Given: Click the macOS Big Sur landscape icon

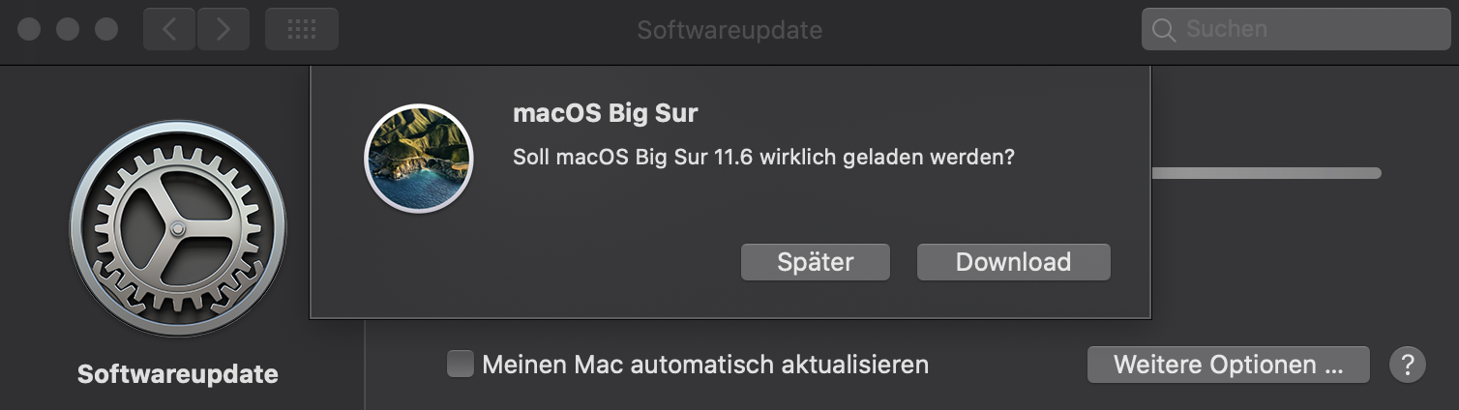Looking at the screenshot, I should tap(418, 158).
